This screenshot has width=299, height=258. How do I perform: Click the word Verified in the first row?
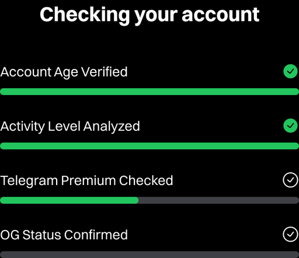point(105,72)
